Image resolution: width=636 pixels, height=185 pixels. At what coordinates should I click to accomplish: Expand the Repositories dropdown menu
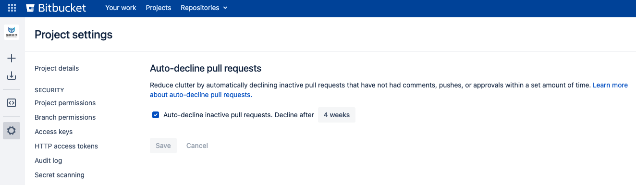(204, 8)
